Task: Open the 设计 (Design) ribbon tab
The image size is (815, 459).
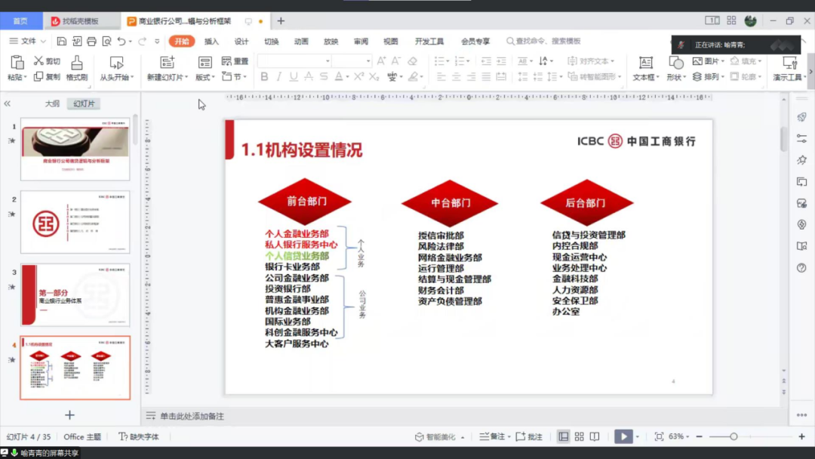Action: 241,42
